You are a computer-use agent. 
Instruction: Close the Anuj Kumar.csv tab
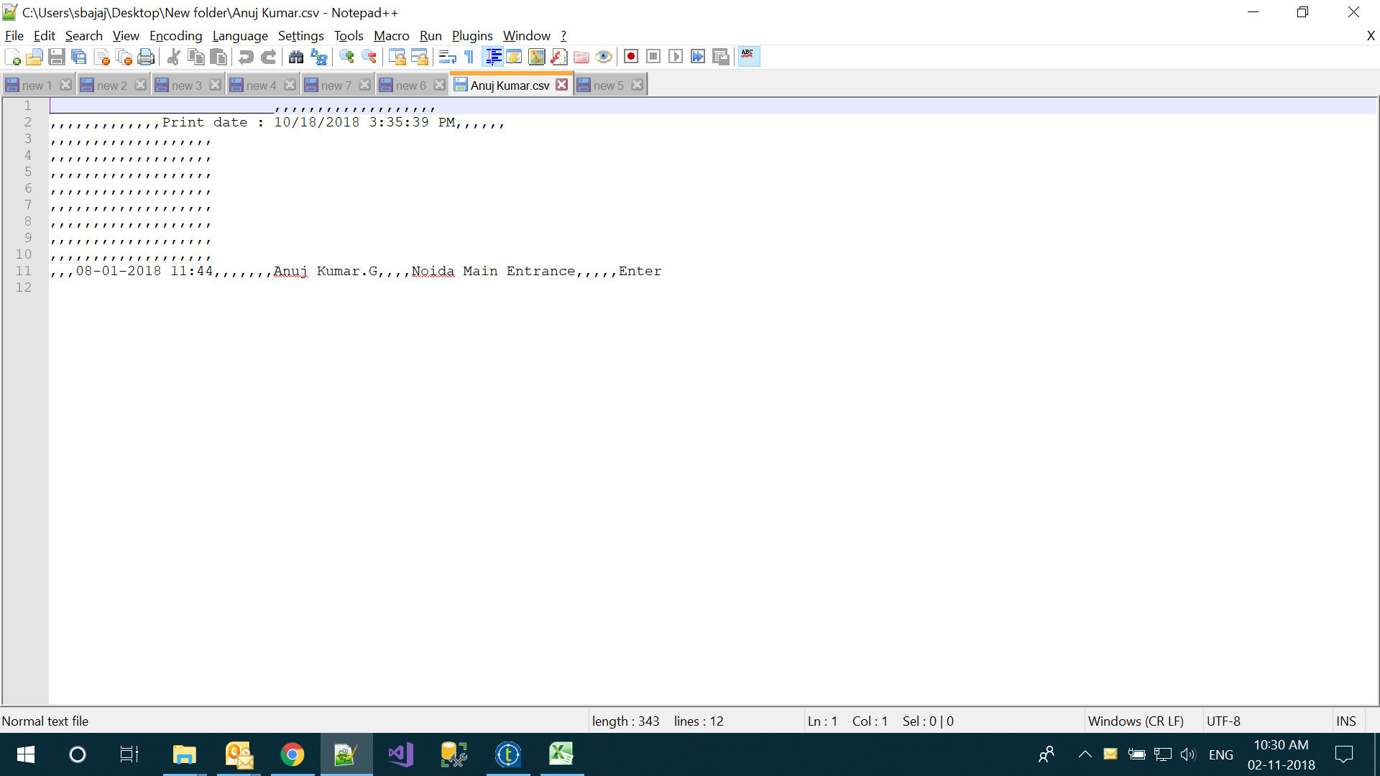[x=562, y=85]
